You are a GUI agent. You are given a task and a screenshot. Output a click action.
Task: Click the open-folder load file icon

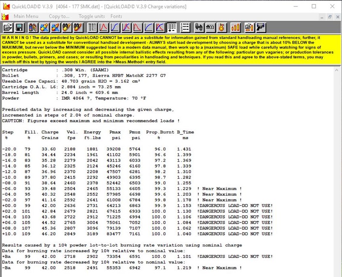coord(8,28)
